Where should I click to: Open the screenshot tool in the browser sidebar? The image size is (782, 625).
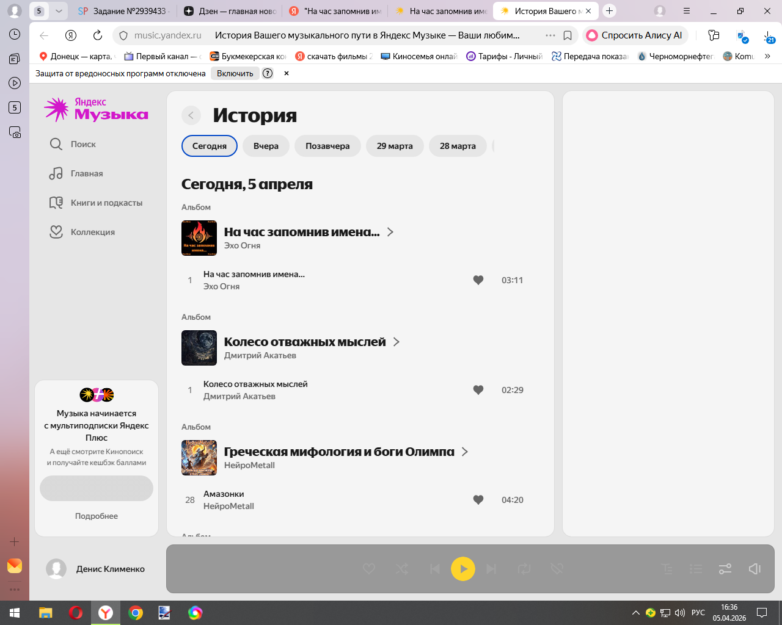pos(15,132)
